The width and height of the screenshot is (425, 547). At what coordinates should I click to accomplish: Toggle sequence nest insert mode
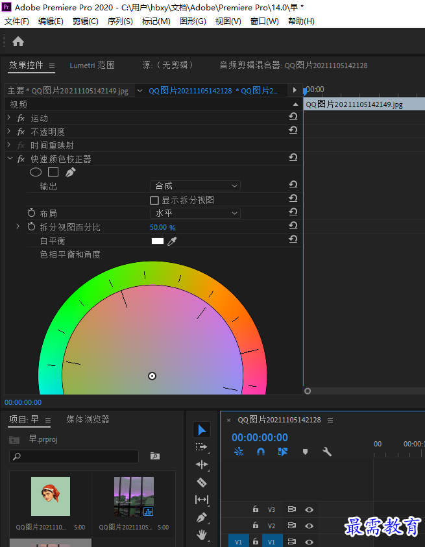pos(239,452)
